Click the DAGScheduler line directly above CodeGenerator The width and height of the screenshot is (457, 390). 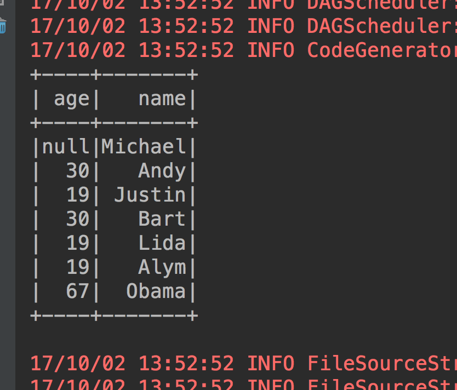coord(241,26)
